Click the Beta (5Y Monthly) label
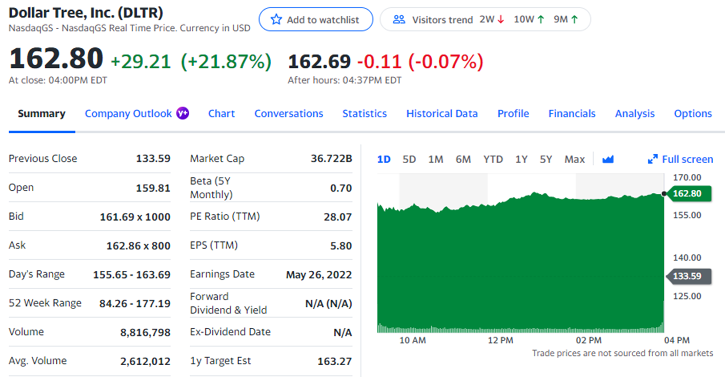This screenshot has height=377, width=725. pos(211,188)
